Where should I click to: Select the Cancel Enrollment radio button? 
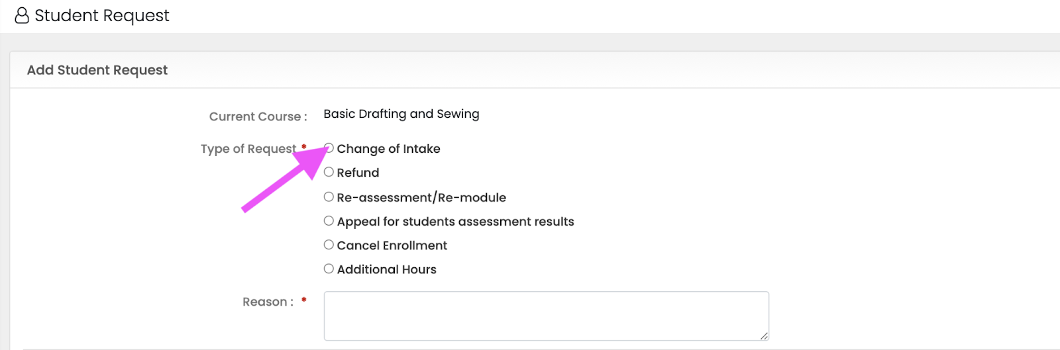coord(329,245)
